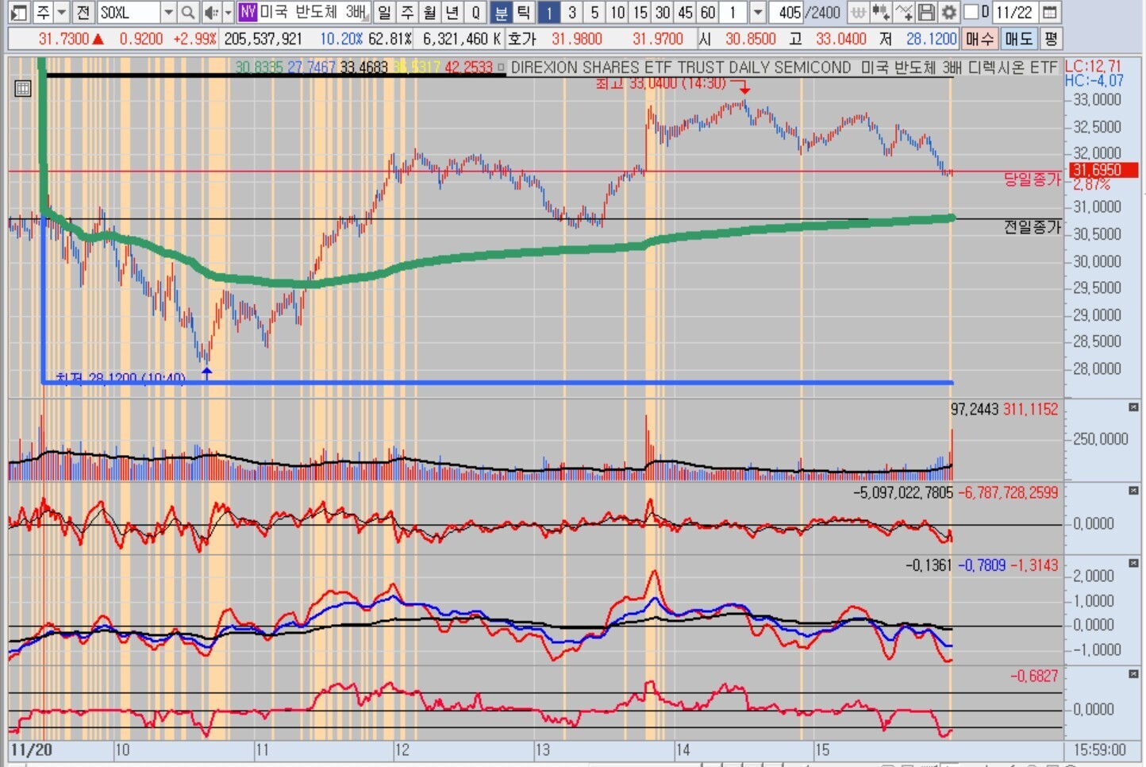
Task: Click the line chart overlay add icon
Action: [903, 12]
